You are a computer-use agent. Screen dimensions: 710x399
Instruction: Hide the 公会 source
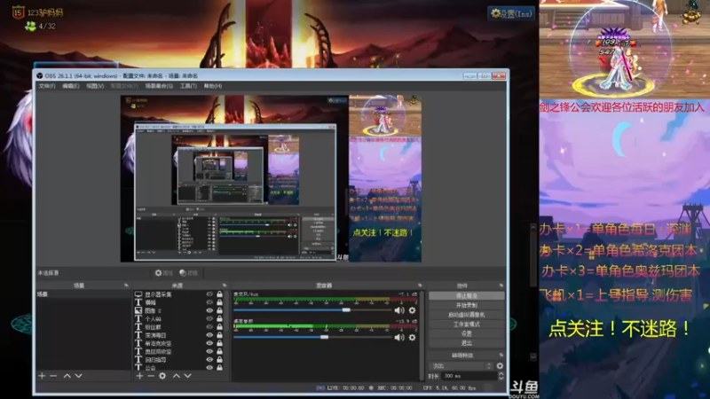[x=209, y=368]
